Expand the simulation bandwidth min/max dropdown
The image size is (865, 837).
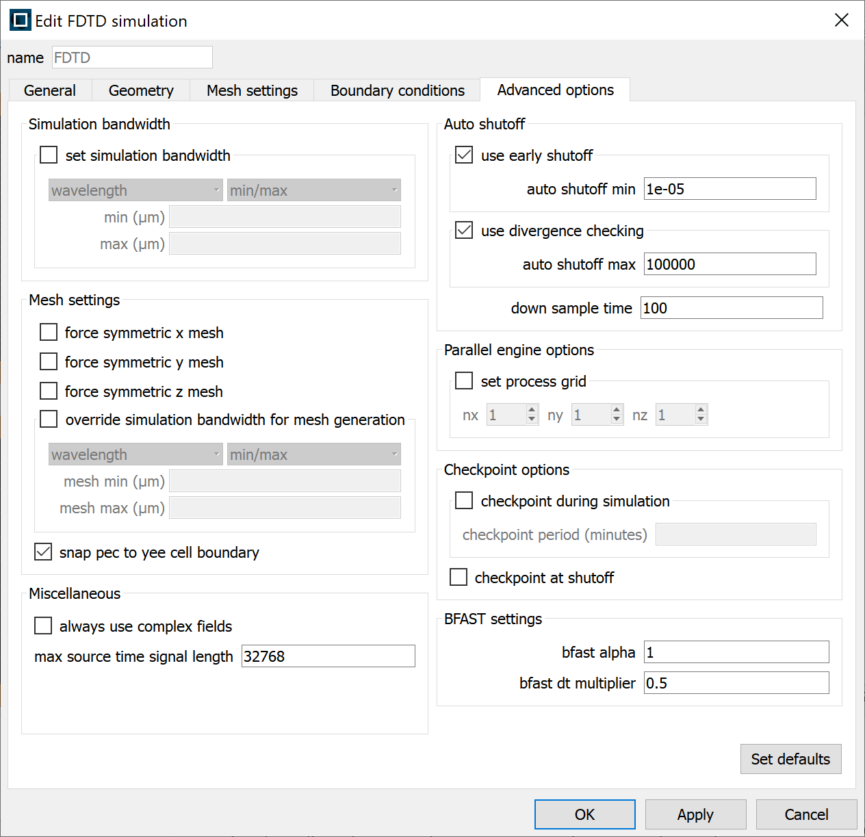(x=313, y=190)
